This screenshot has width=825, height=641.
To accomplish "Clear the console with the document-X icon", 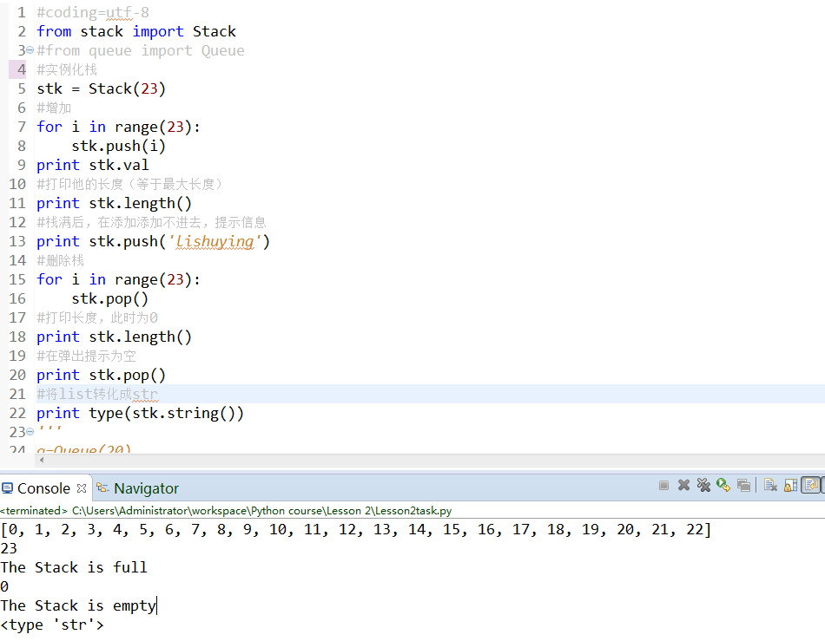I will coord(770,486).
